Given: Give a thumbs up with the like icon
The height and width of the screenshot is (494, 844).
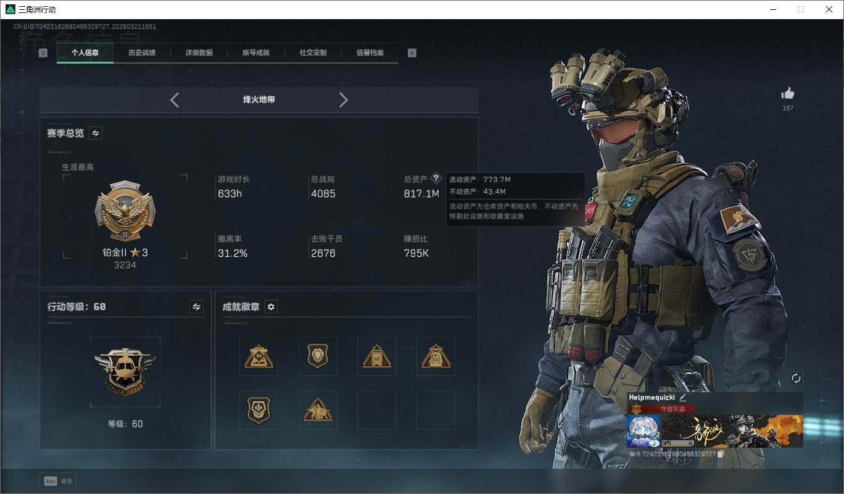Looking at the screenshot, I should pos(788,93).
